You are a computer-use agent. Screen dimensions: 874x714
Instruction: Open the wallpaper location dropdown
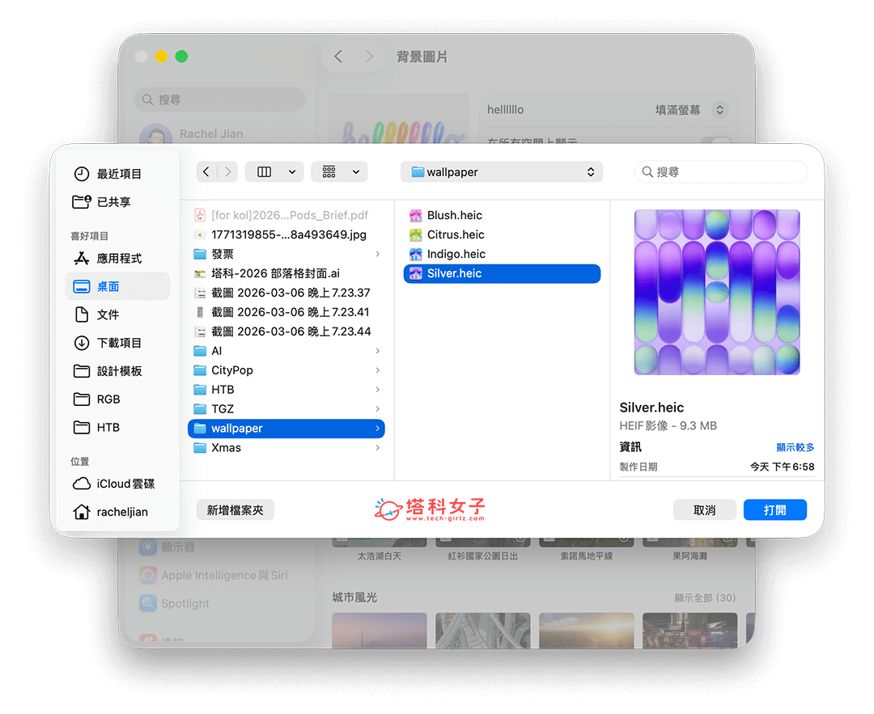pos(501,171)
